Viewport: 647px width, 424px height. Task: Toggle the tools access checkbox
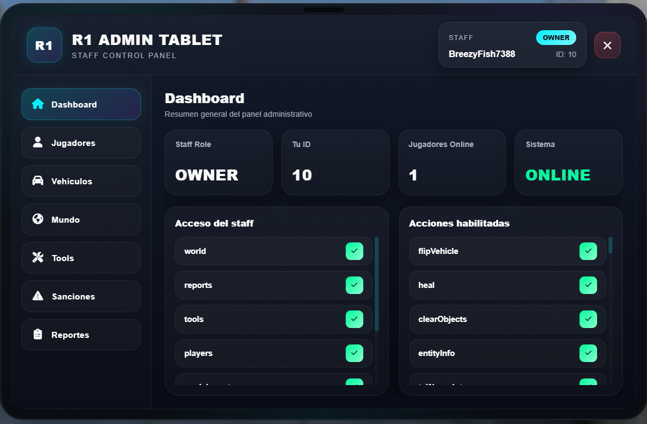tap(355, 319)
